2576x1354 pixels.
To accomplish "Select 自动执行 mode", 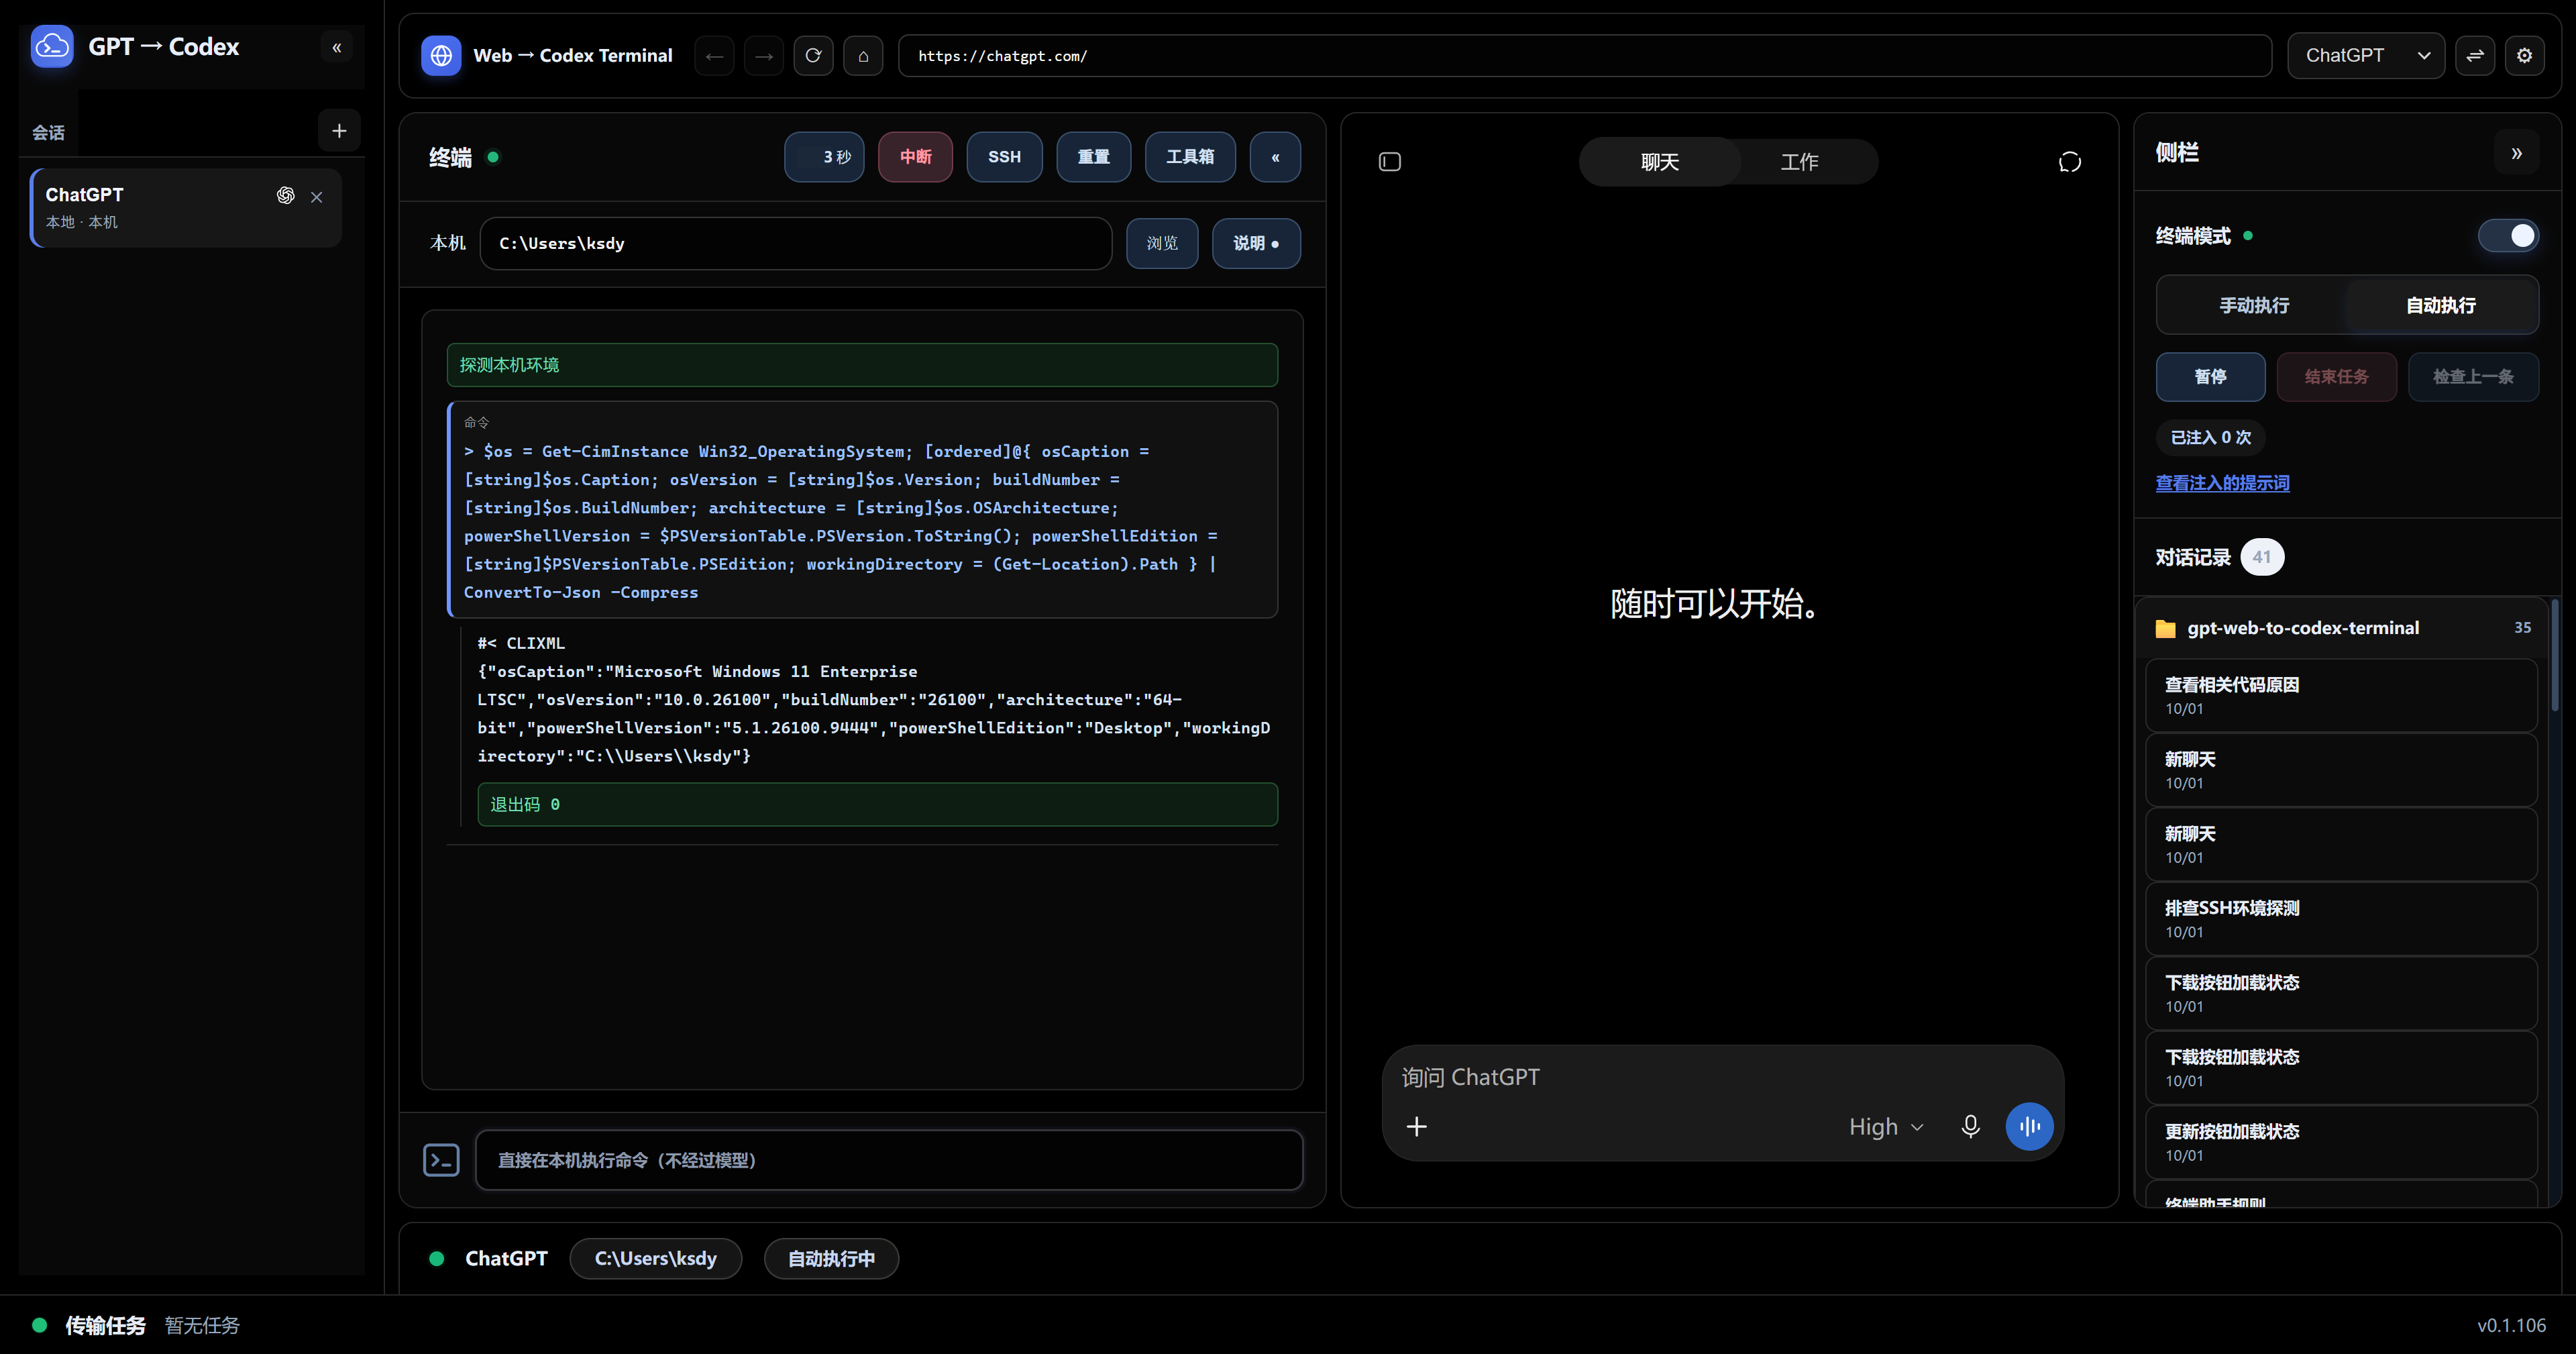I will tap(2441, 306).
